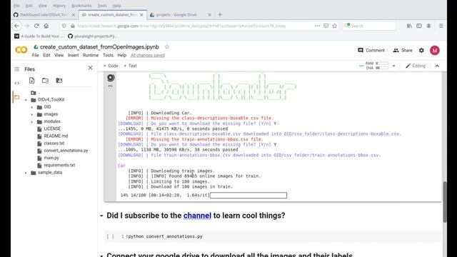
Task: Open the RAM and Disk dropdown arrow
Action: pyautogui.click(x=393, y=66)
